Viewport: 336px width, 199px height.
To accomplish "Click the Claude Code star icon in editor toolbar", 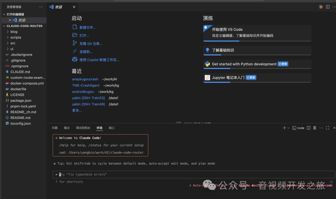I will coord(321,7).
